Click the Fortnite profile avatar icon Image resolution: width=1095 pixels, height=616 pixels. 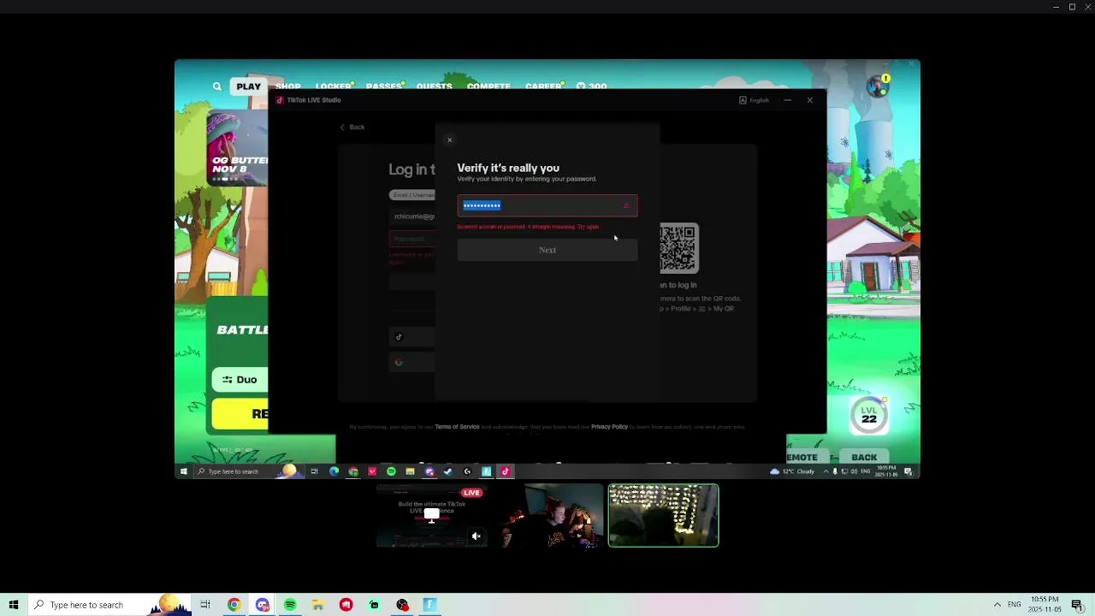pyautogui.click(x=878, y=86)
